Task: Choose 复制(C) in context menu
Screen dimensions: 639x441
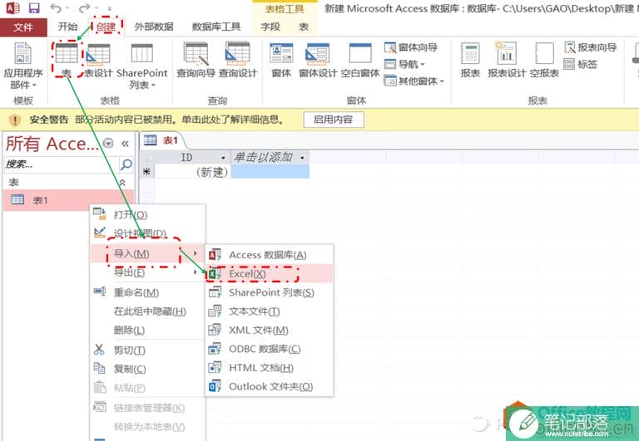Action: tap(147, 369)
